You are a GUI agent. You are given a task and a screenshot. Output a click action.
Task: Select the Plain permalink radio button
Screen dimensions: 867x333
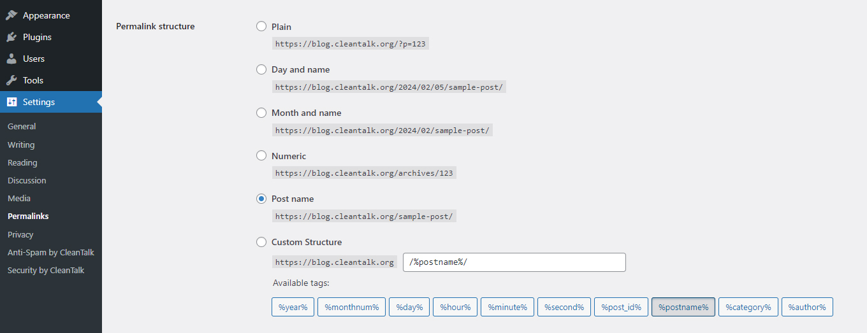(x=261, y=27)
